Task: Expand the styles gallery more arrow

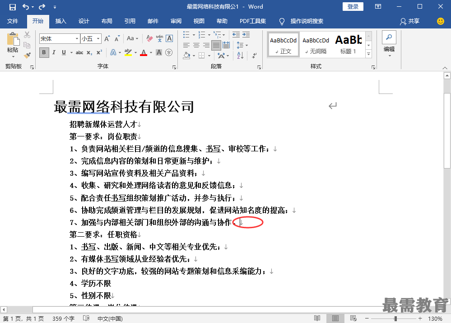Action: (368, 54)
